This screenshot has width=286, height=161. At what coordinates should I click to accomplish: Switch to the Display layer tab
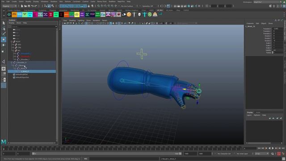click(250, 112)
